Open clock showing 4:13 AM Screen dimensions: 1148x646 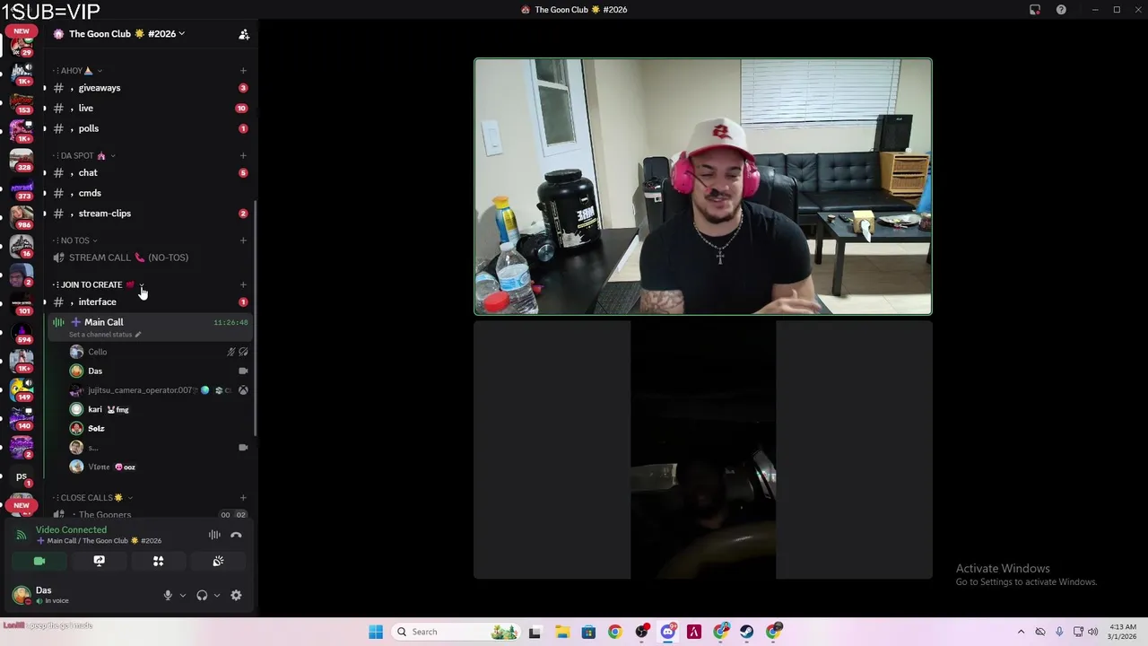point(1123,632)
